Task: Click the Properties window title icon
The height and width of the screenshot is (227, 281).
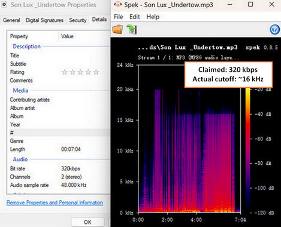Action: pos(4,4)
